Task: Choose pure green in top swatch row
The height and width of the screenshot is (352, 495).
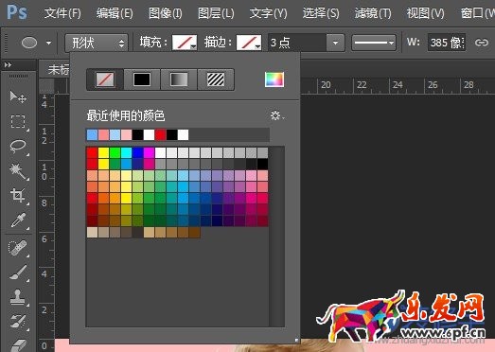Action: (x=115, y=152)
